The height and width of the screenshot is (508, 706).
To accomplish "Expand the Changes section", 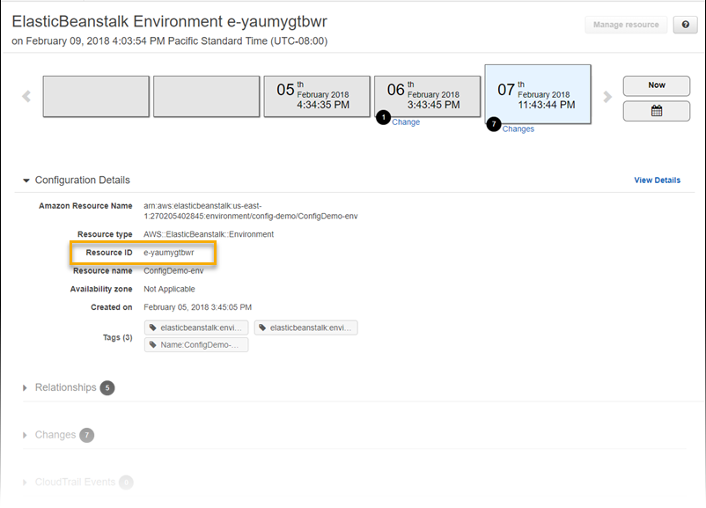I will (54, 434).
